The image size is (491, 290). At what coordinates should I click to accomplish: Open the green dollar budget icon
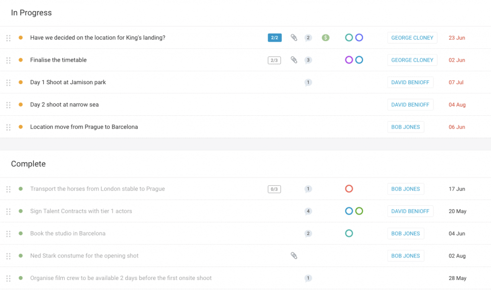[326, 37]
